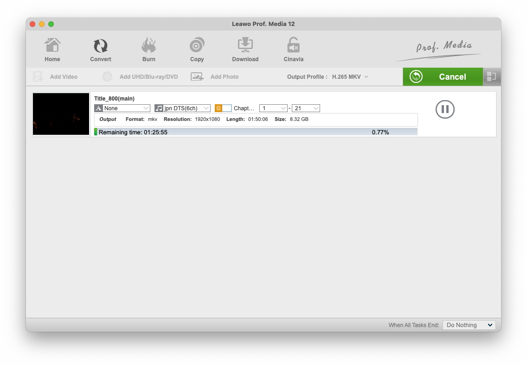
Task: Click the audio music note icon
Action: [x=159, y=108]
